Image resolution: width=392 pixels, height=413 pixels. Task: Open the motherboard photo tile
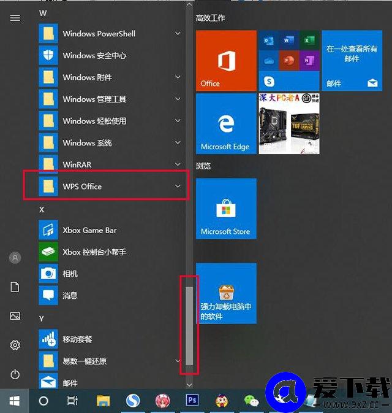tap(289, 123)
